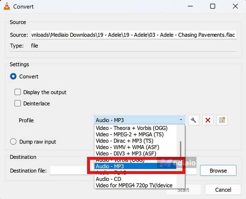Click the 'Type:' label text

point(17,46)
